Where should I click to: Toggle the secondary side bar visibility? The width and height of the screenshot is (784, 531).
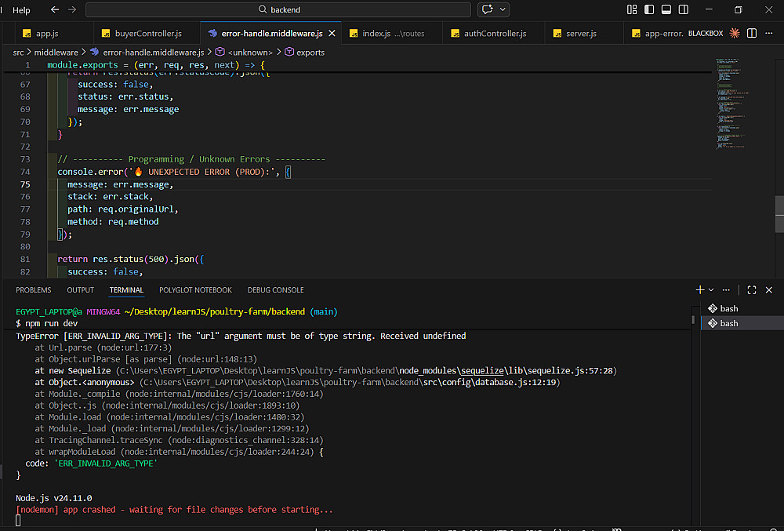[682, 9]
